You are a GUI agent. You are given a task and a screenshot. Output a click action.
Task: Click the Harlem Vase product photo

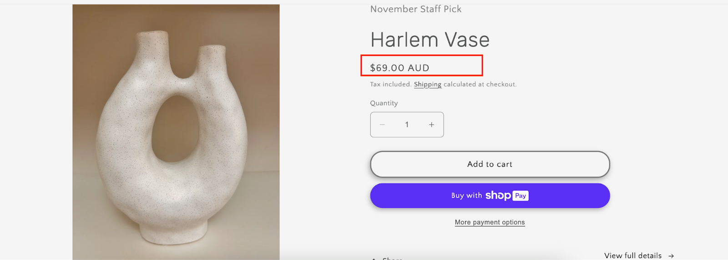point(176,132)
